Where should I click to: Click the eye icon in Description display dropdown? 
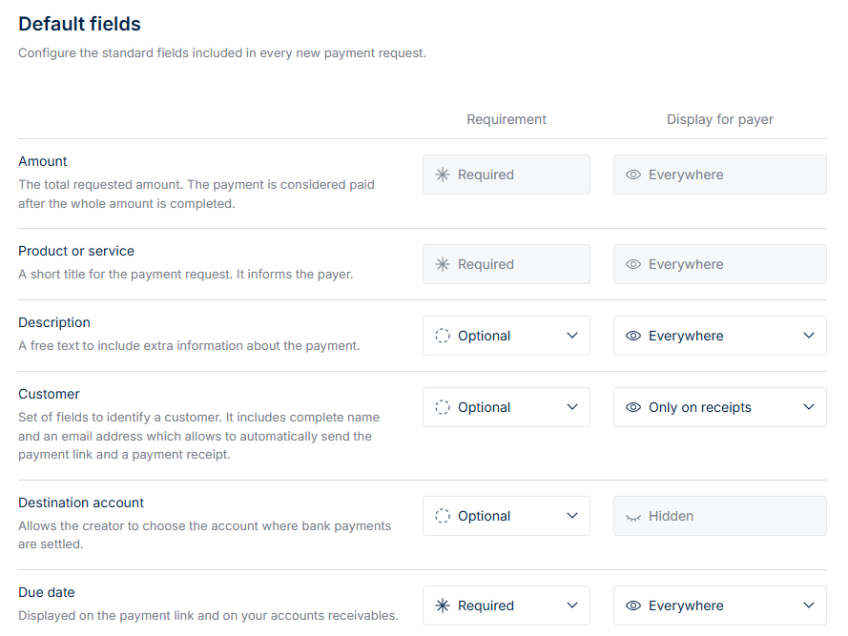[x=633, y=336]
